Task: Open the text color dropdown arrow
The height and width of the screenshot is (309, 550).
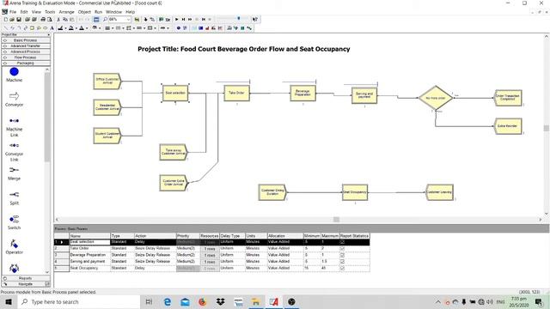Action: coord(87,28)
